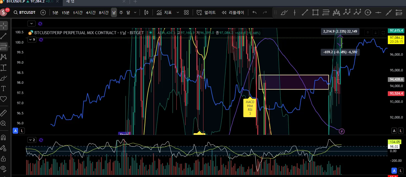Click the BTCUSDT symbol search field

tap(25, 13)
